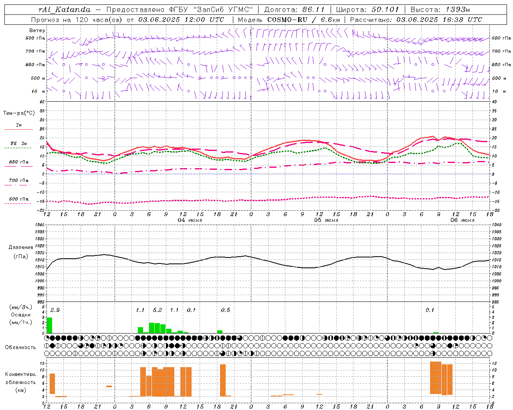
Task: Select the model label COSMO-RU / 6.6км
Action: pos(303,20)
